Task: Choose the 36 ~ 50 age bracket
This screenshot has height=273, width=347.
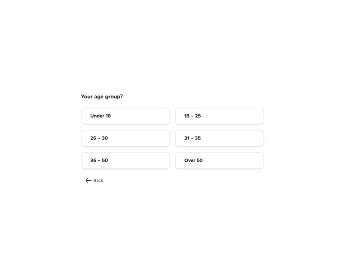Action: [x=125, y=160]
